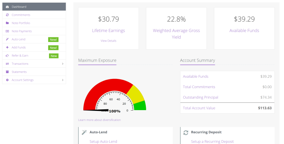Click the Commitments refresh icon
The image size is (284, 144).
[7, 15]
